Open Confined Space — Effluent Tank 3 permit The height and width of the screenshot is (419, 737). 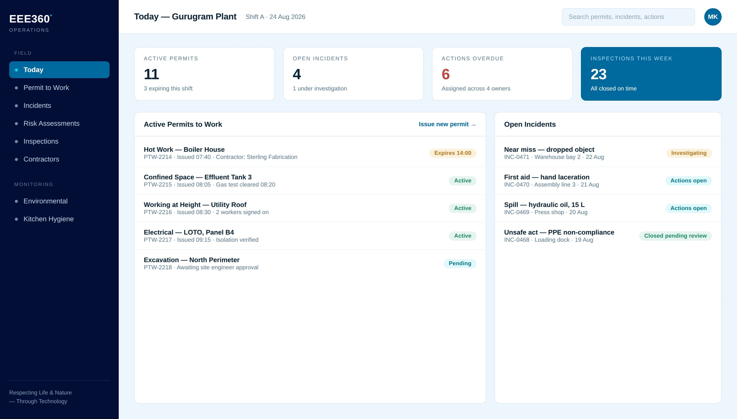tap(310, 180)
